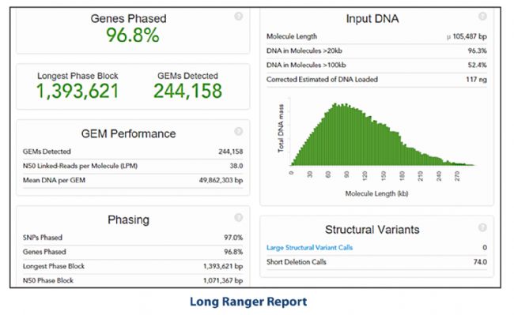Click DNA in Molecules >100kb row
Screen dimensions: 514x315
376,65
